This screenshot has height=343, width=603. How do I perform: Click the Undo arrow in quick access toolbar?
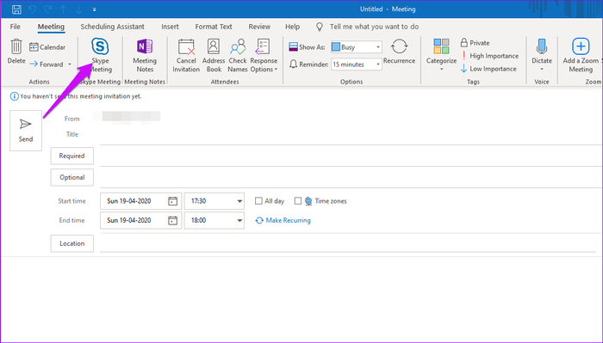click(33, 9)
